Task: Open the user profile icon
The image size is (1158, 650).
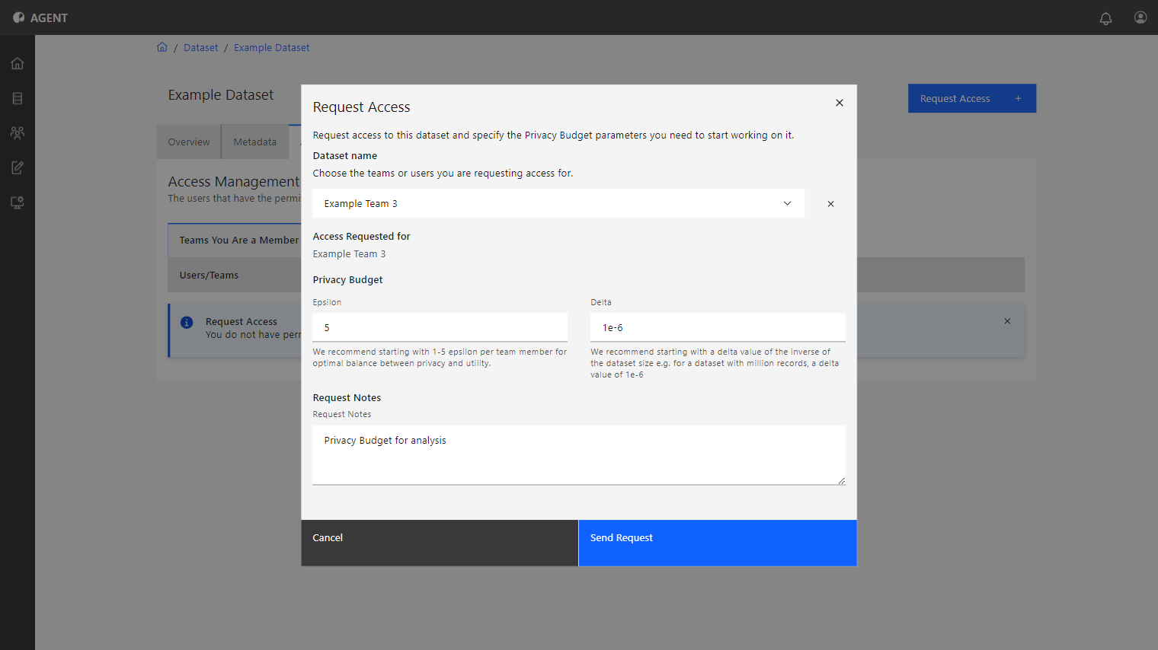Action: (x=1140, y=18)
